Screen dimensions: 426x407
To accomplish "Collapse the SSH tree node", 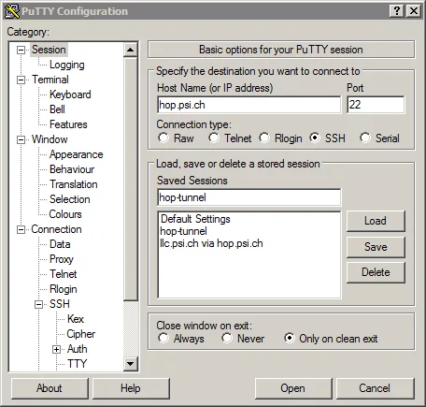I will tap(38, 304).
